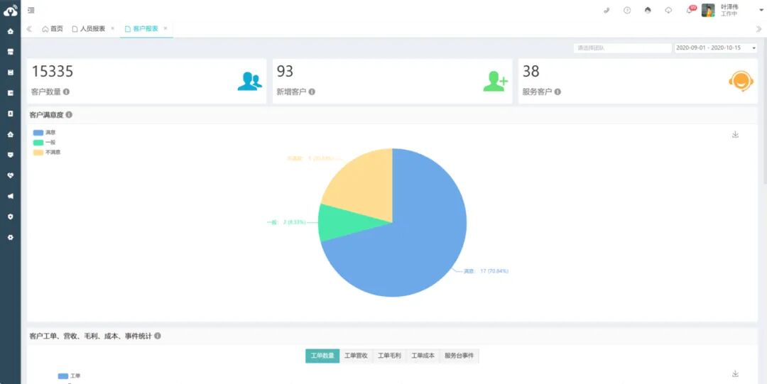
Task: Open the gear settings icon in the sidebar
Action: coord(10,237)
